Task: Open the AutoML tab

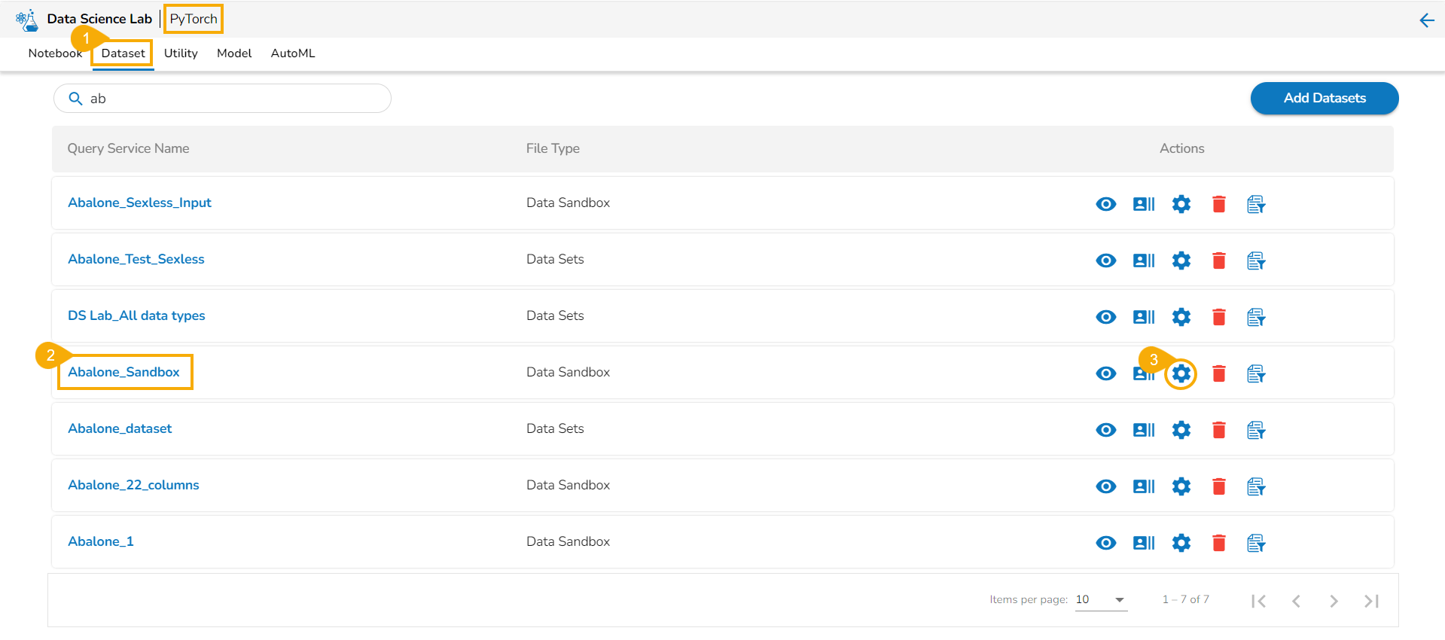Action: (293, 53)
